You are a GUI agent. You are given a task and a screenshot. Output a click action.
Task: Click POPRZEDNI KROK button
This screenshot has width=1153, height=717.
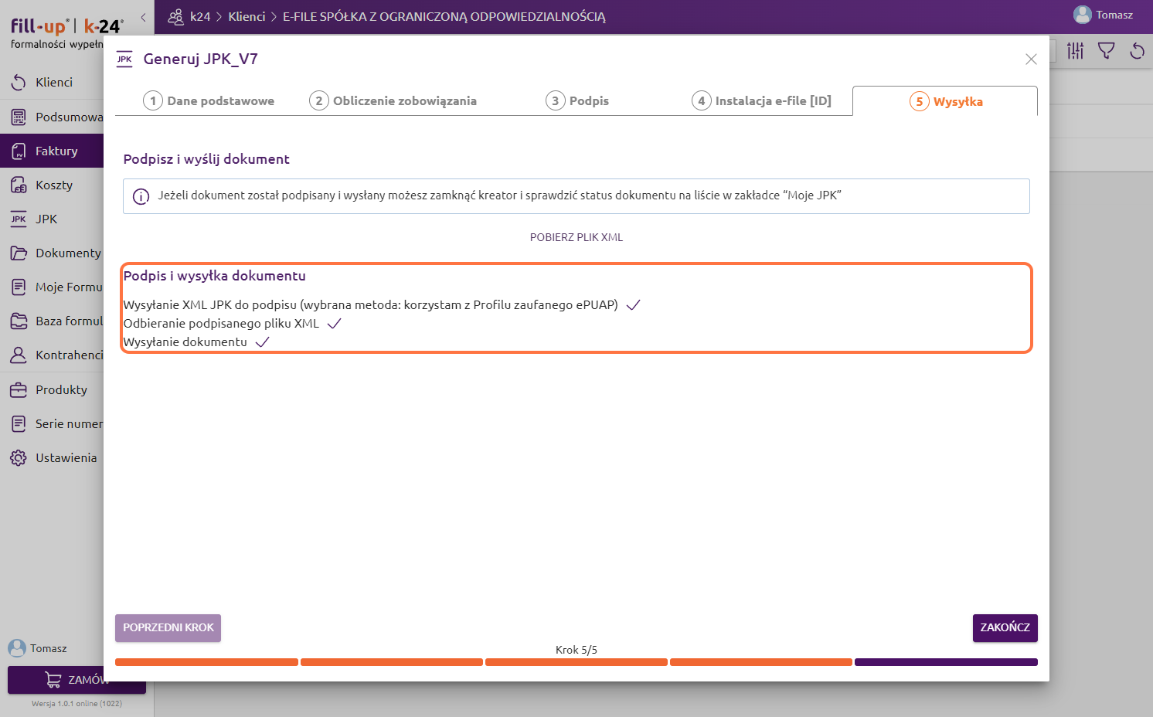click(168, 628)
